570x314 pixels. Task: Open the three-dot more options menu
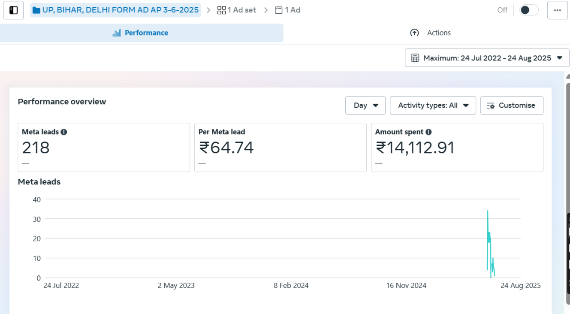557,10
